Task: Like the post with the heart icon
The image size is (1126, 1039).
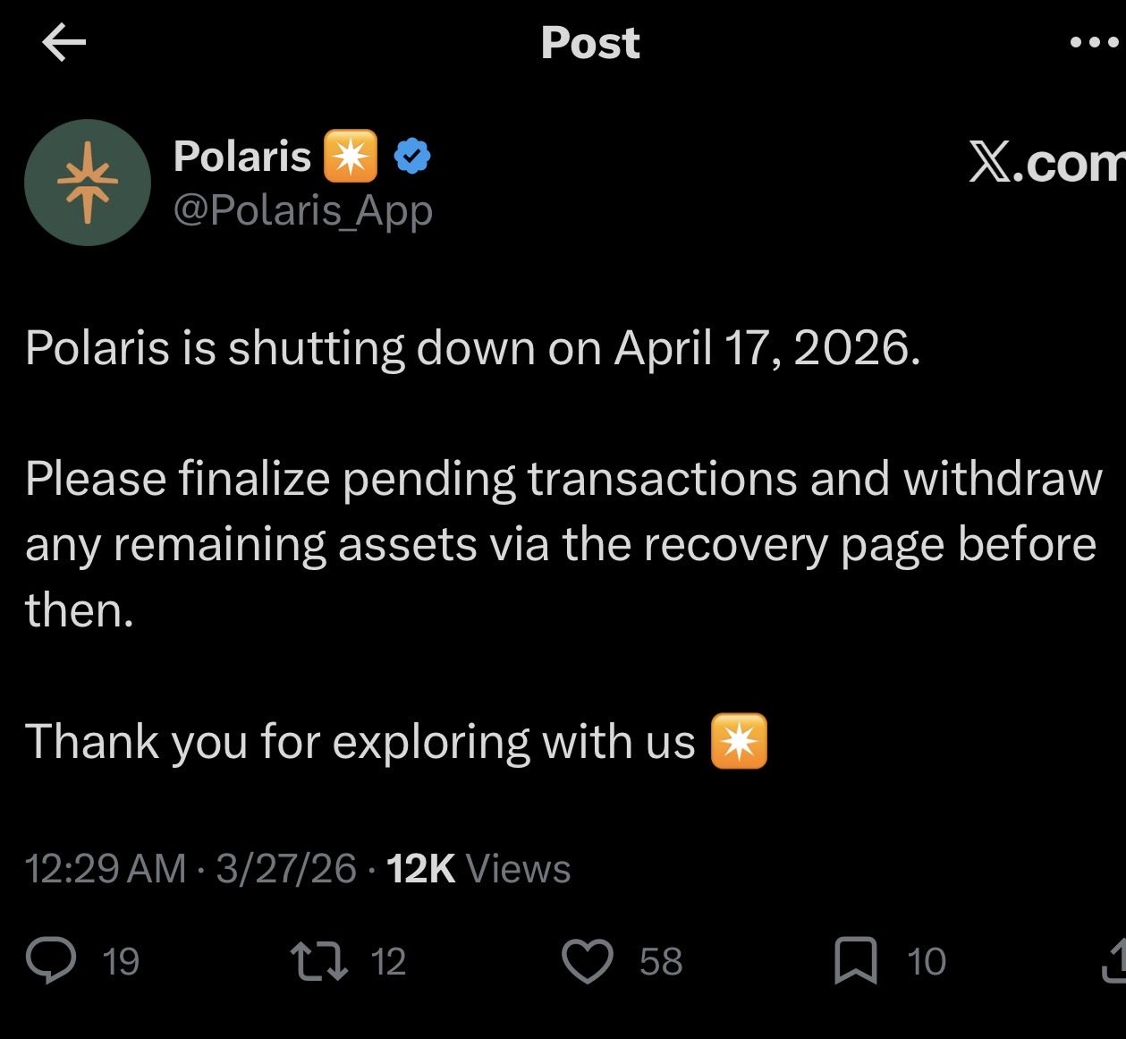Action: [x=587, y=962]
